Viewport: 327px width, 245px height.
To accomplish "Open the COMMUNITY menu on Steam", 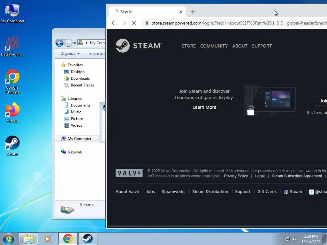I will (214, 46).
